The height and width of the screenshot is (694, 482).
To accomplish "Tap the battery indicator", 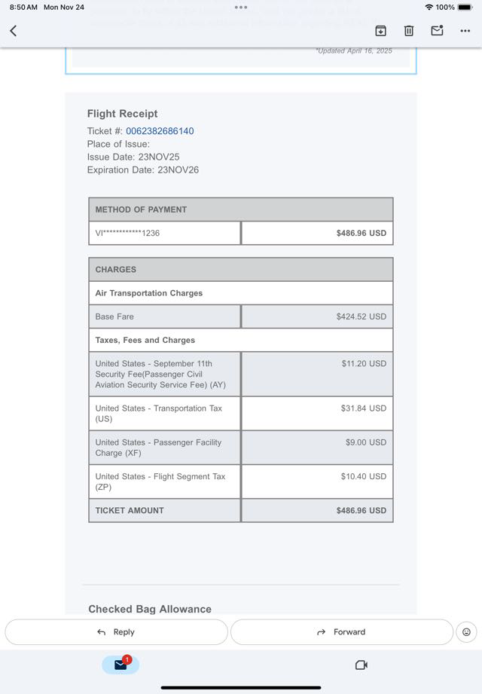I will 465,7.
